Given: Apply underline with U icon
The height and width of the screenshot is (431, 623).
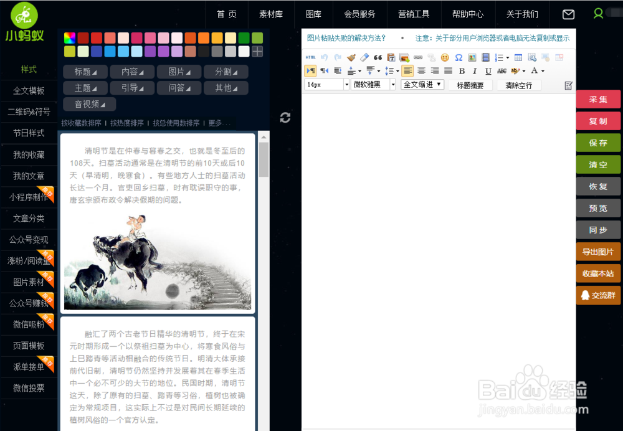Looking at the screenshot, I should coord(488,71).
